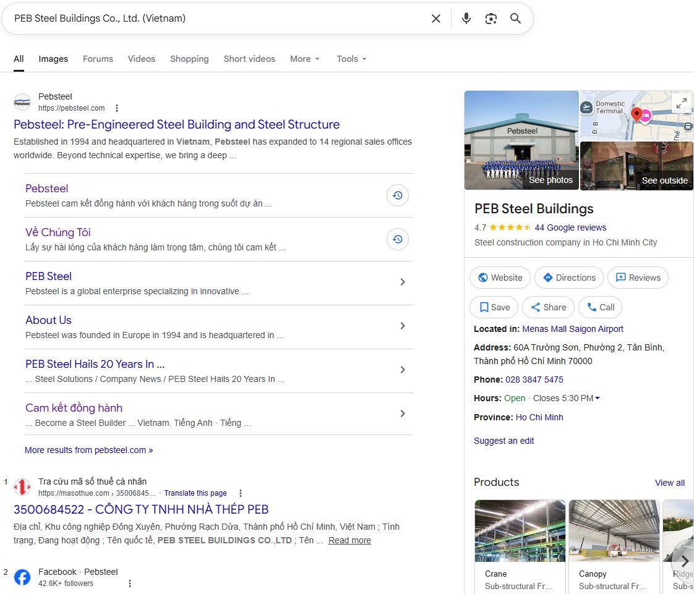Open the 44 Google reviews link

[x=570, y=227]
